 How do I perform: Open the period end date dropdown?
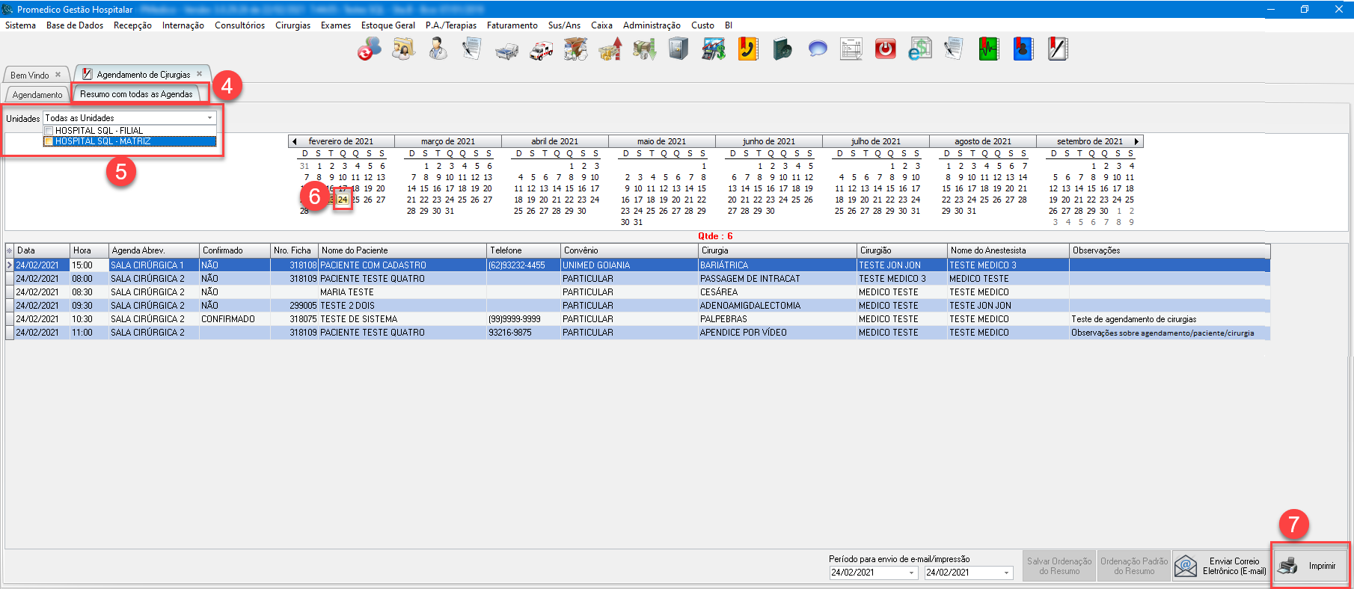click(1007, 573)
